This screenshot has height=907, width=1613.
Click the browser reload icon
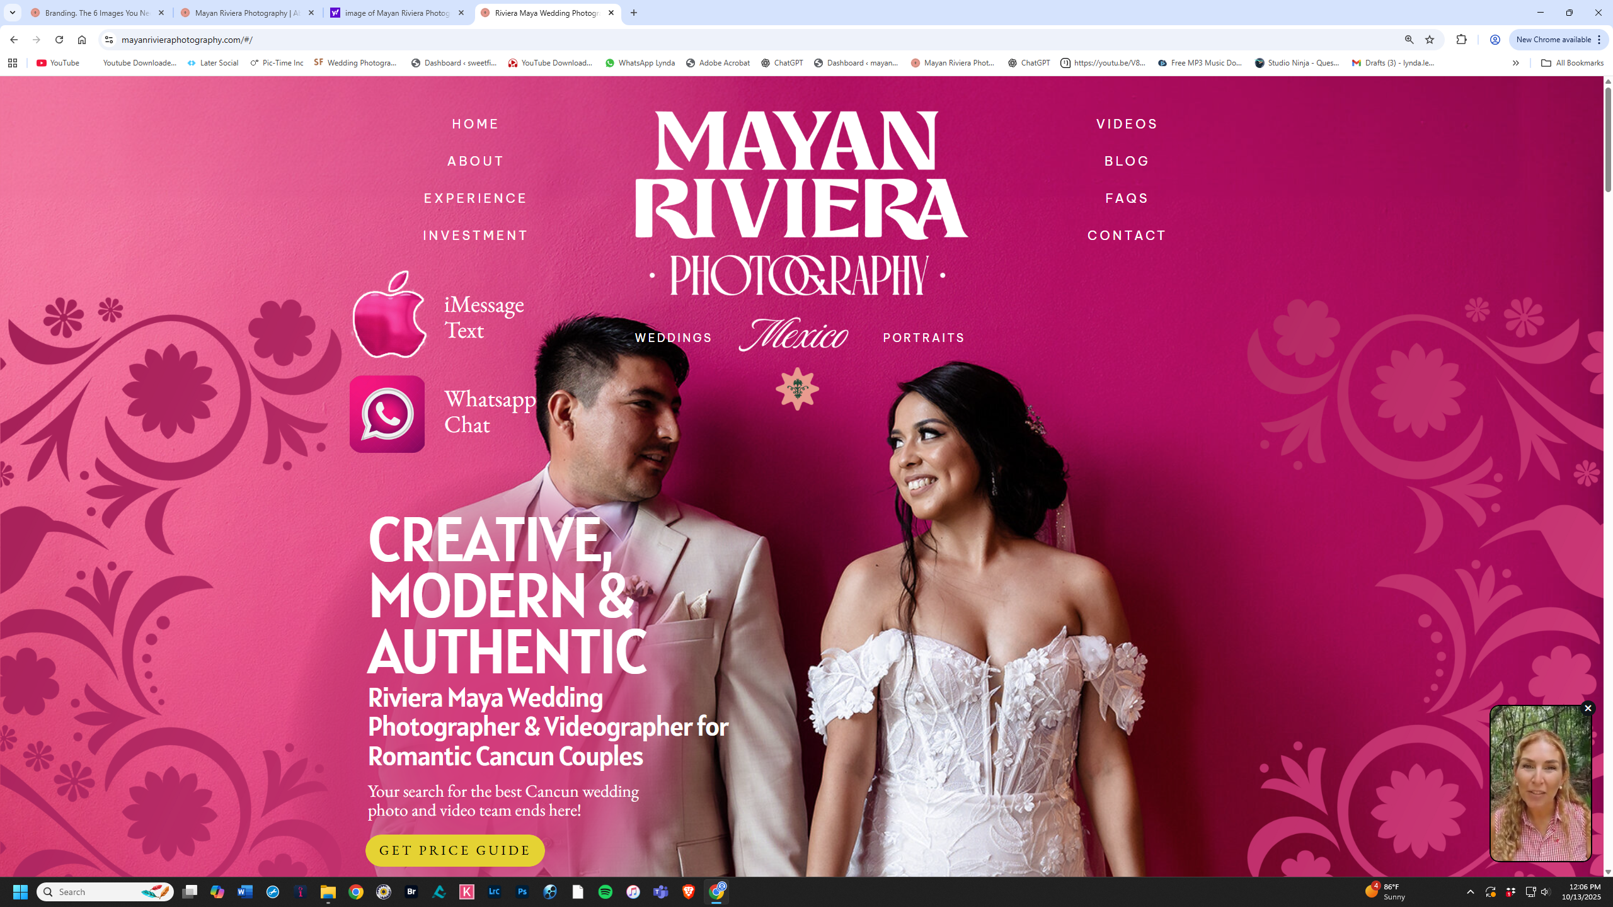coord(59,40)
